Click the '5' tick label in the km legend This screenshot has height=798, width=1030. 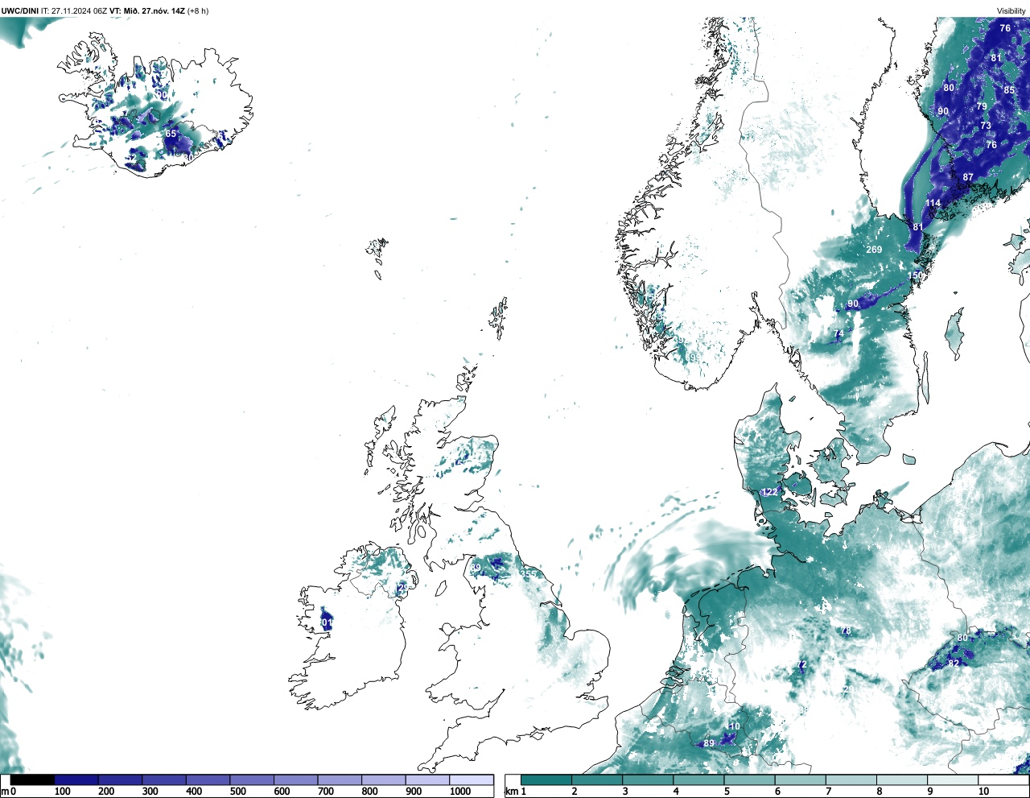727,792
